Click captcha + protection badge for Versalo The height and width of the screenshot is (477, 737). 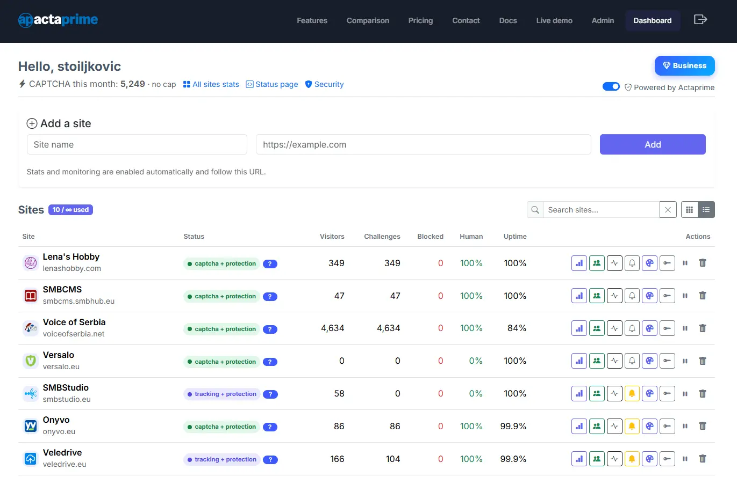point(221,362)
